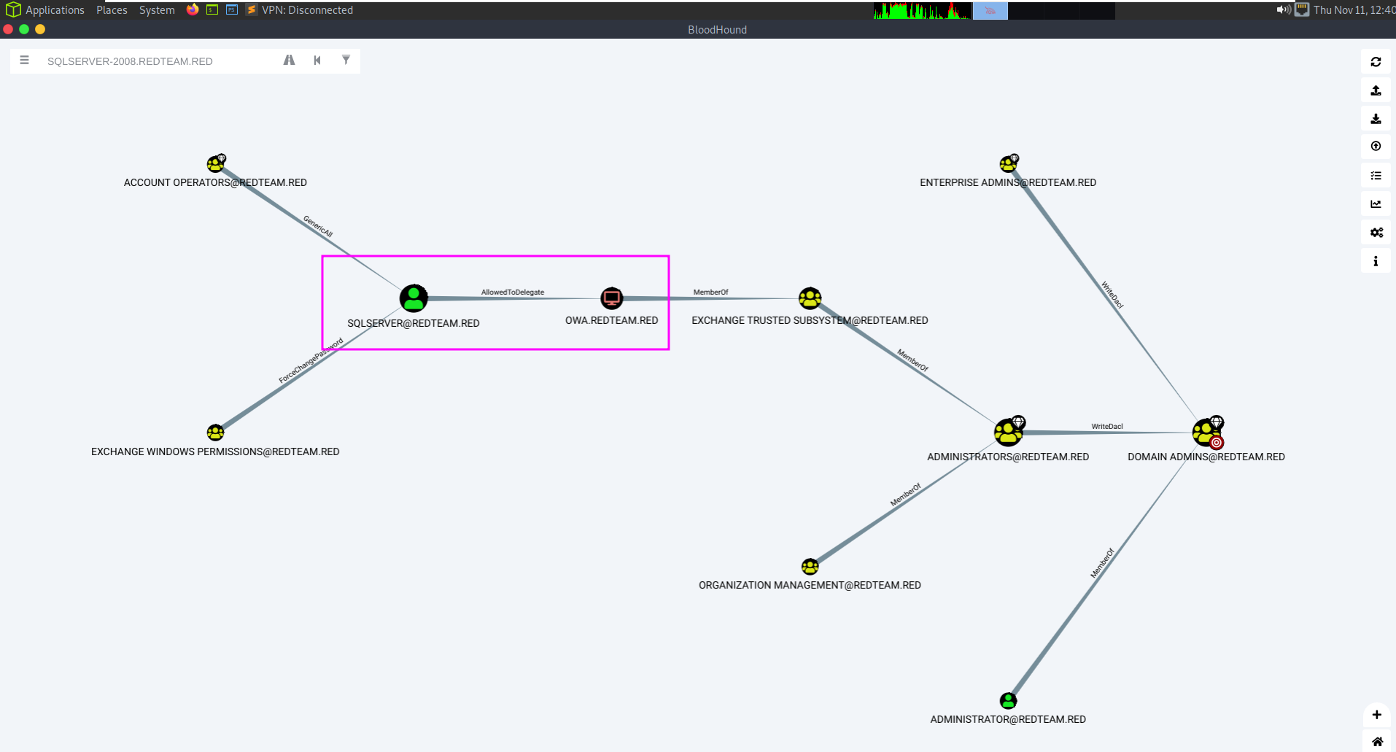Click the back step icon in search bar
The height and width of the screenshot is (752, 1396).
317,61
